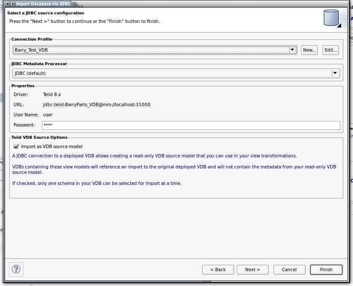This screenshot has height=286, width=353.
Task: Close the Import Database via JDBC window
Action: [x=8, y=4]
